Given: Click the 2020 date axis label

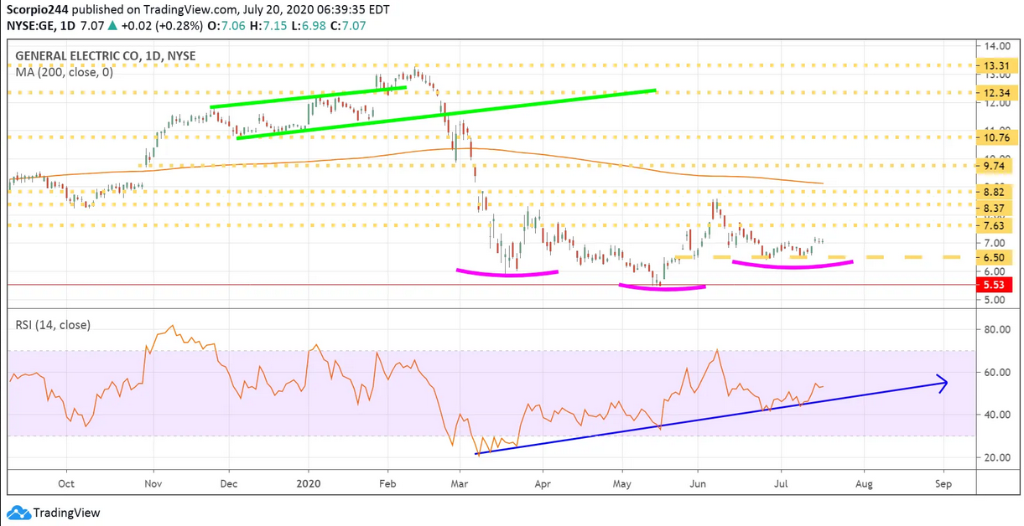Looking at the screenshot, I should [x=309, y=483].
